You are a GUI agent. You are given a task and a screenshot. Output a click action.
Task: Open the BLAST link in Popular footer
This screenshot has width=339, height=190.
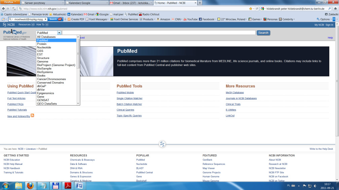(140, 168)
